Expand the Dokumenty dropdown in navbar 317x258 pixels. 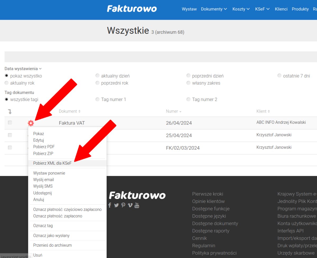[214, 9]
